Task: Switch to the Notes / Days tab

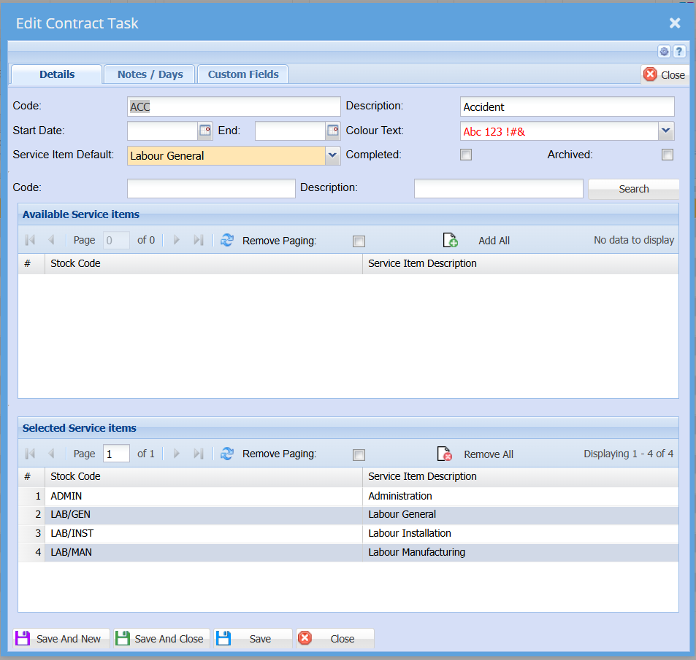Action: point(150,74)
